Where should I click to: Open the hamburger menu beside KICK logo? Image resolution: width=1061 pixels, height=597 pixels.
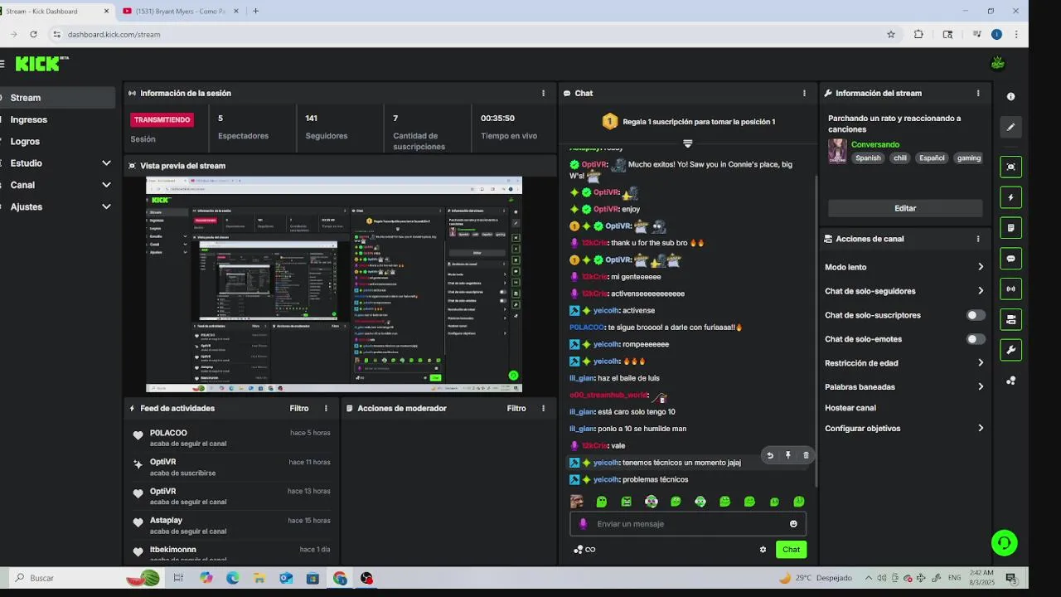tap(2, 63)
